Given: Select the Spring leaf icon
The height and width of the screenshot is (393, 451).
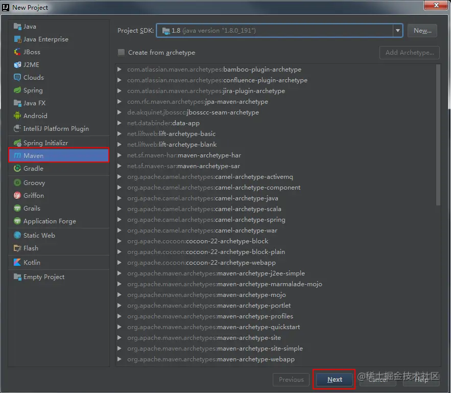Looking at the screenshot, I should click(17, 90).
